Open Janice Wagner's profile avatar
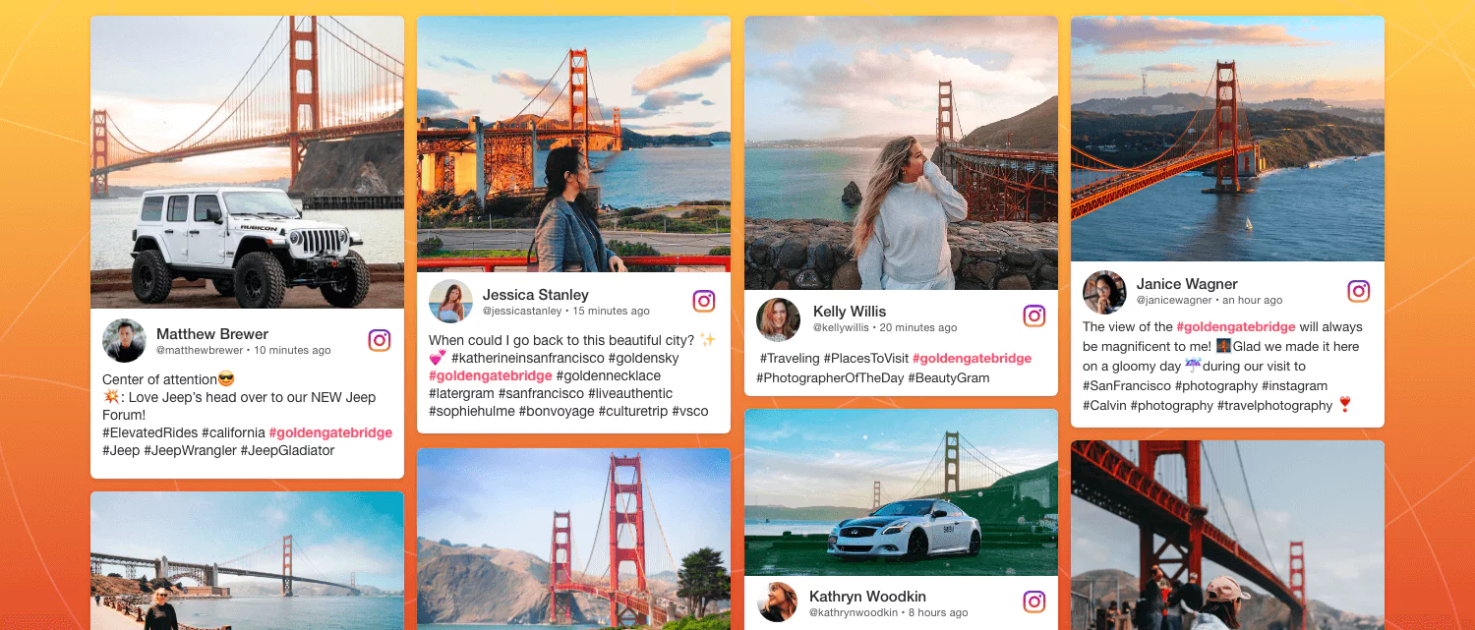This screenshot has height=630, width=1475. click(x=1104, y=292)
